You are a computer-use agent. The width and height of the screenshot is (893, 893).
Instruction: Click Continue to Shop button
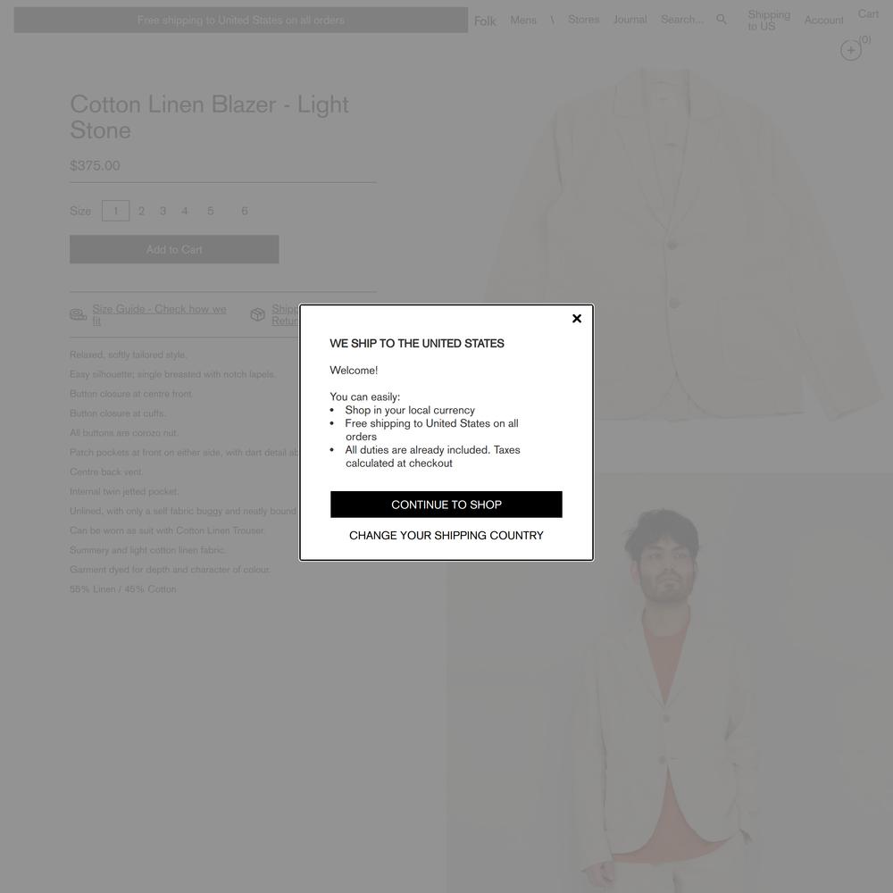446,505
